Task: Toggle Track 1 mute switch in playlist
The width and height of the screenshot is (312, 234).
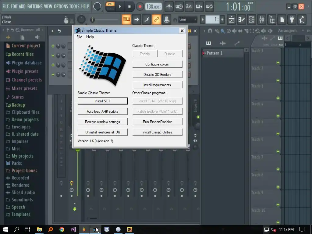Action: pos(278,63)
